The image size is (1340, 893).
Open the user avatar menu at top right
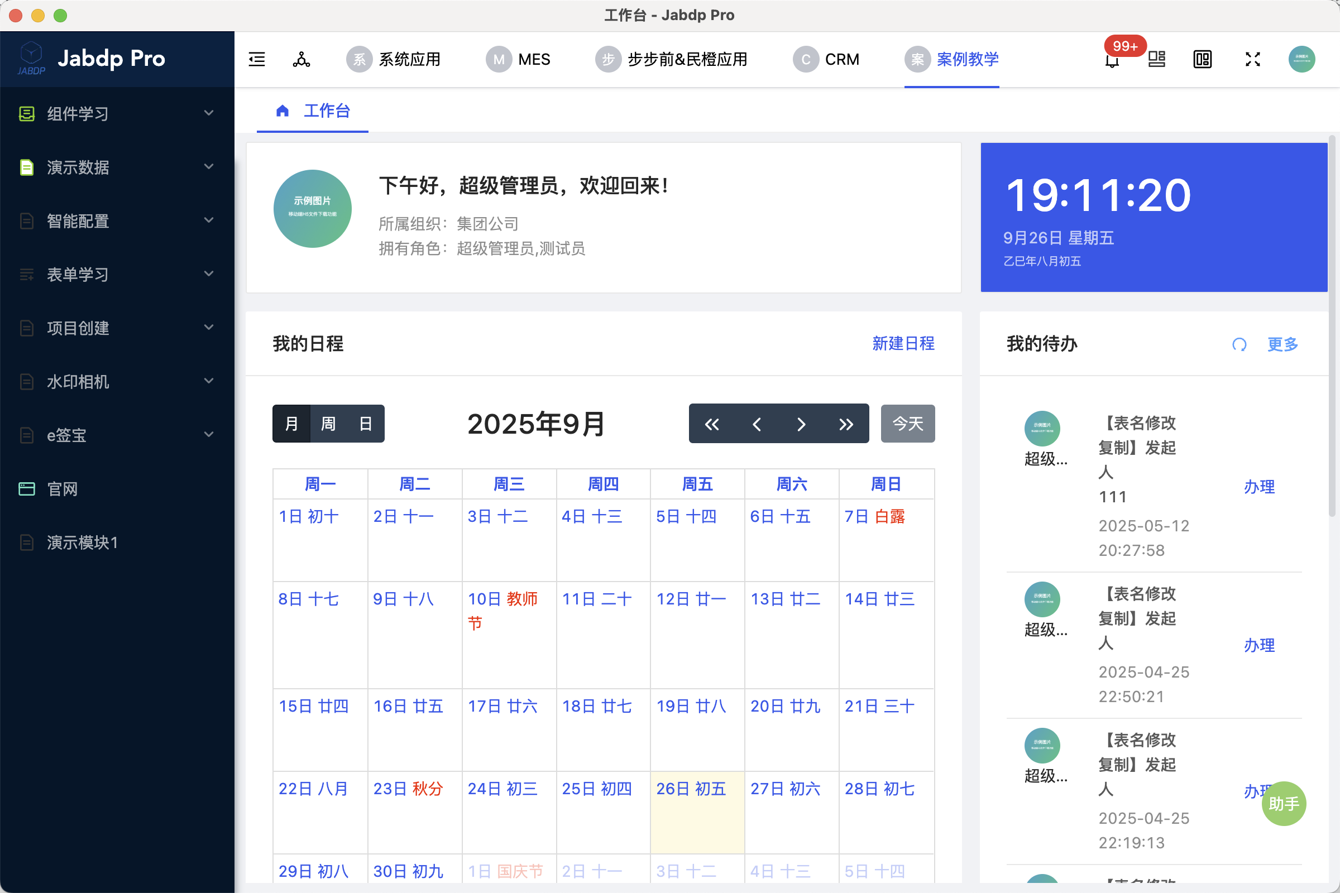[1301, 59]
